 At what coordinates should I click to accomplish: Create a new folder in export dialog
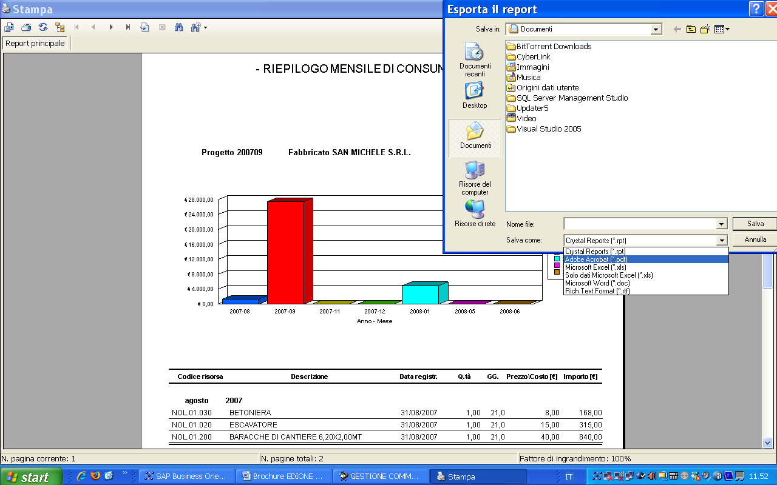point(705,28)
